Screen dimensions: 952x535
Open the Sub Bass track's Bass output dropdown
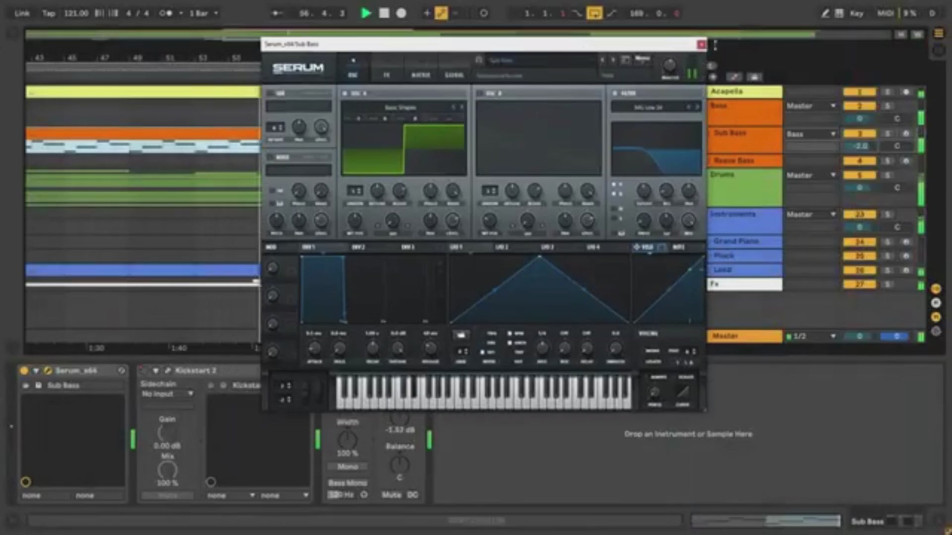coord(811,134)
